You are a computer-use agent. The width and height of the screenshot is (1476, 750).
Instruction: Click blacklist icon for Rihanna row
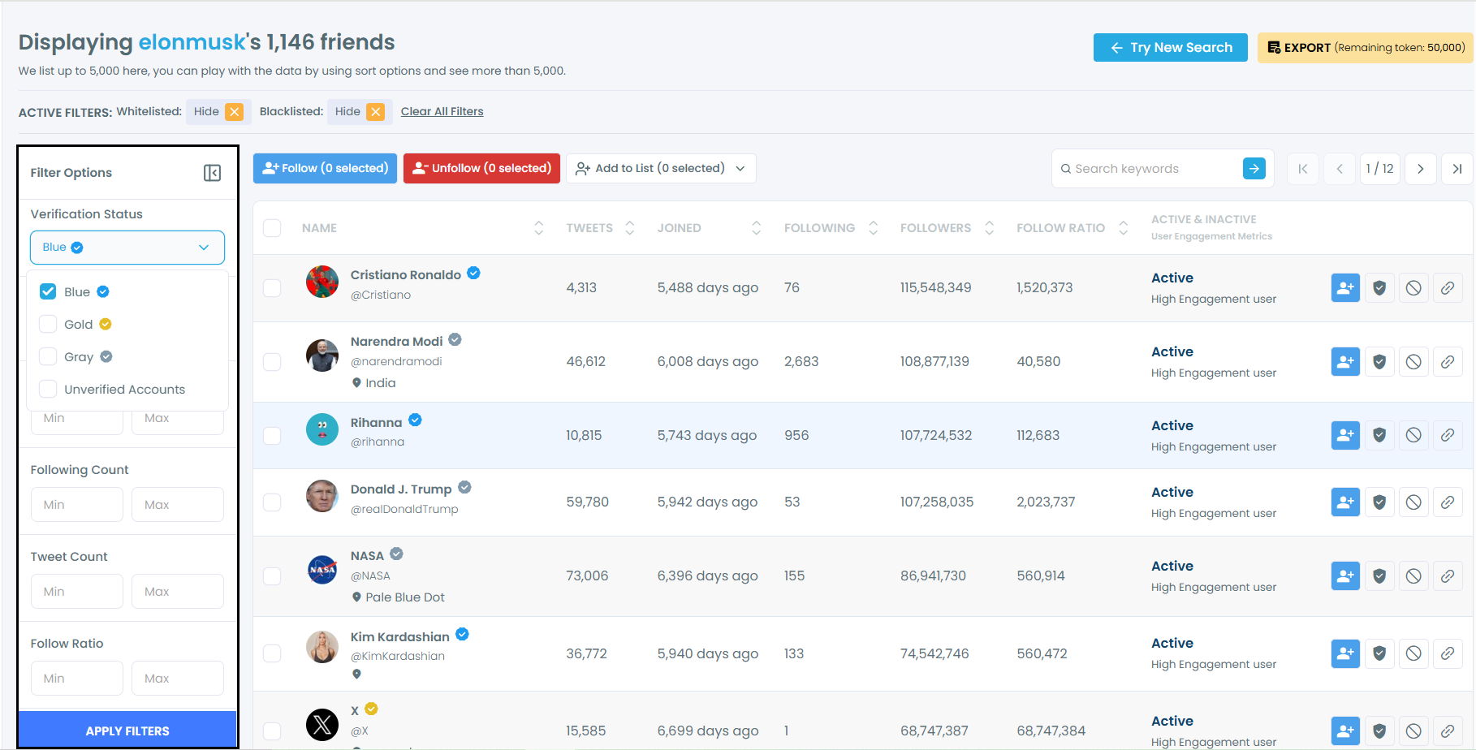coord(1413,435)
